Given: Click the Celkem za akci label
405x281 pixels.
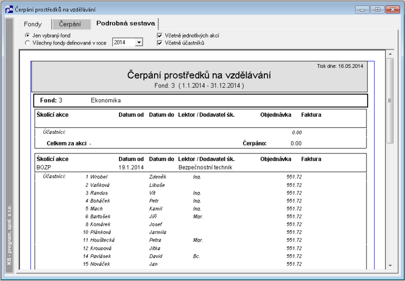Looking at the screenshot, I should [x=67, y=143].
